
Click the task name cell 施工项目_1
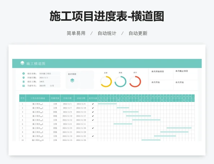(x=38, y=104)
